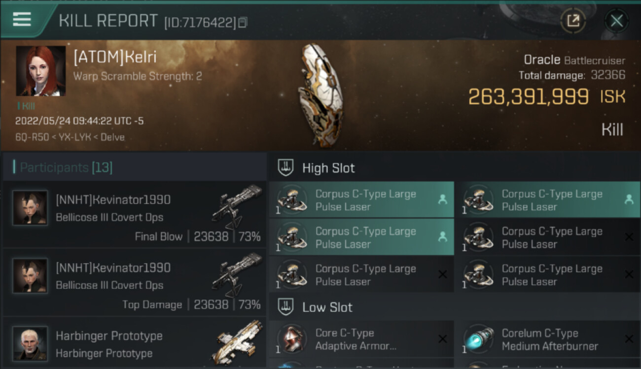Click the 6Q-R50 system location link
Viewport: 641px width, 369px height.
point(31,137)
